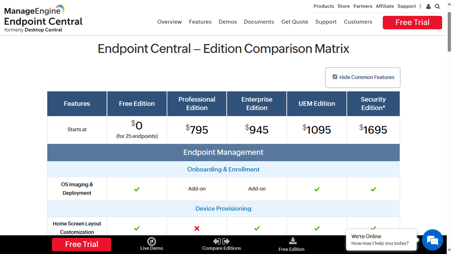Open the Get Quote page
This screenshot has height=254, width=452.
pyautogui.click(x=295, y=22)
